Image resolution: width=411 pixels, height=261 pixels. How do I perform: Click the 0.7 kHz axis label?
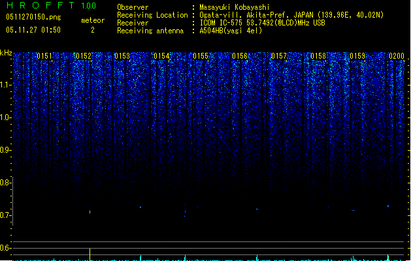5,215
